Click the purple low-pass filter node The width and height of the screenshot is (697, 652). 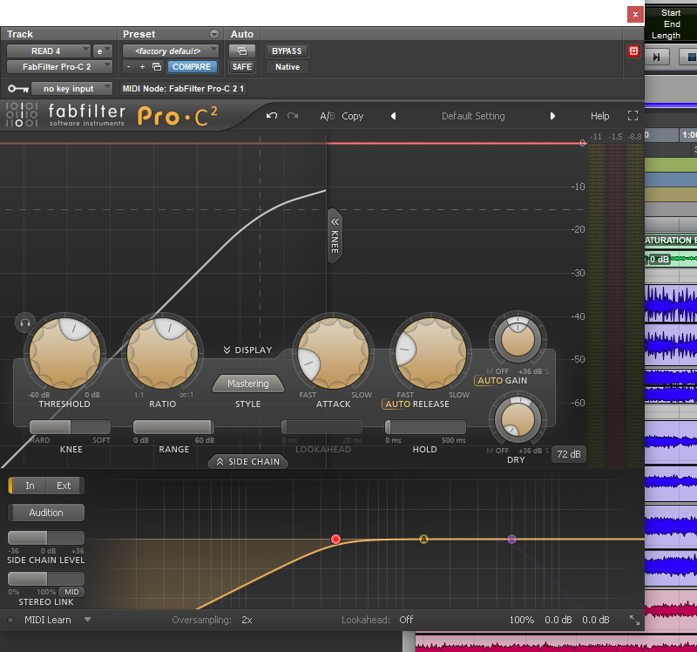coord(511,539)
